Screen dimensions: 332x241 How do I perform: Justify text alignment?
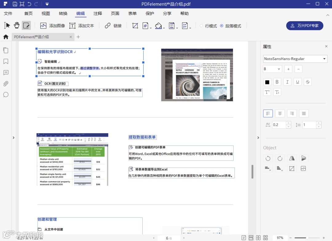point(304,114)
